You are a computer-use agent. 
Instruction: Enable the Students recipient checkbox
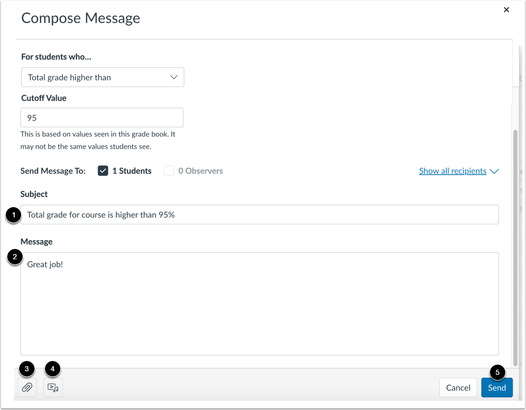(x=102, y=170)
